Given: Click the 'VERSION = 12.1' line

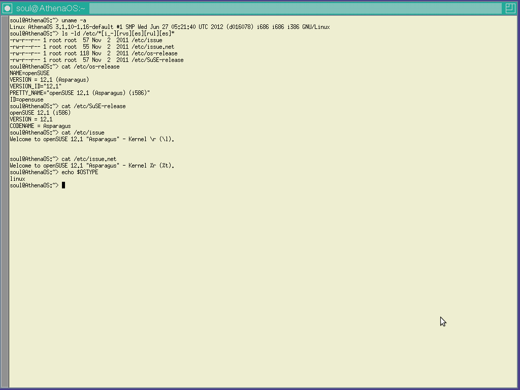Looking at the screenshot, I should coord(31,119).
